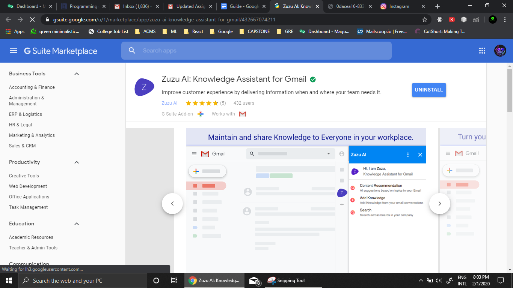
Task: Stop page loading with the X button
Action: (32, 19)
